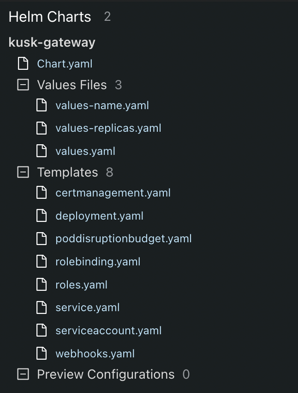Click the file icon next to webhooks.yaml
Screen dimensions: 298x393
pyautogui.click(x=42, y=353)
